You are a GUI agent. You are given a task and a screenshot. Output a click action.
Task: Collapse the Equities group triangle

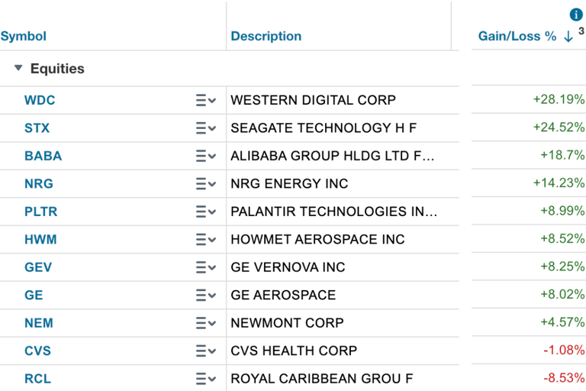coord(18,68)
